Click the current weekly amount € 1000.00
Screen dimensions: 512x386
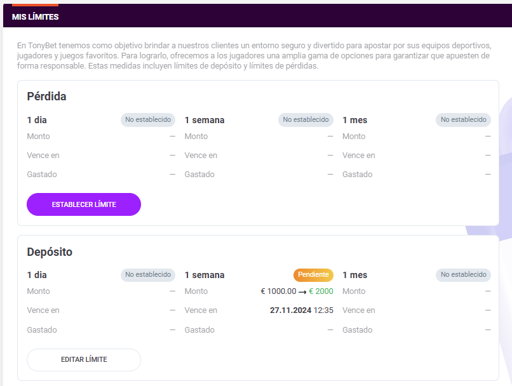pos(278,291)
